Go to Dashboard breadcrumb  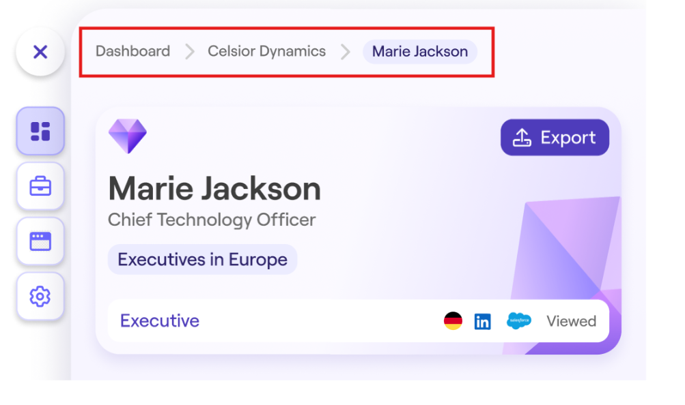coord(132,51)
